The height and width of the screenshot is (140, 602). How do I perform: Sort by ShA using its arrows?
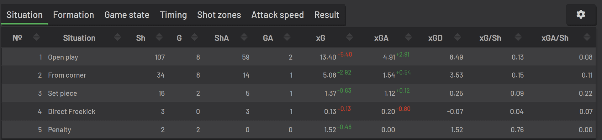244,37
